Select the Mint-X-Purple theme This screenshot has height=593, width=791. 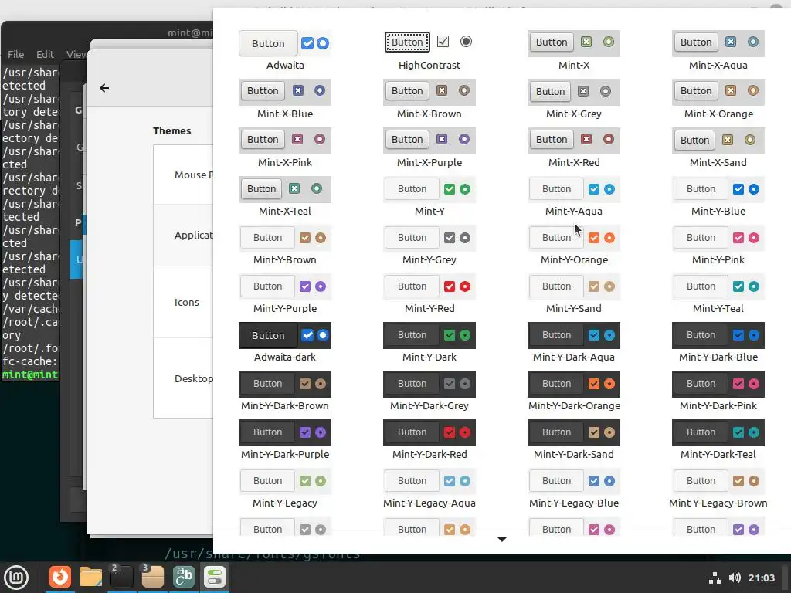tap(429, 147)
